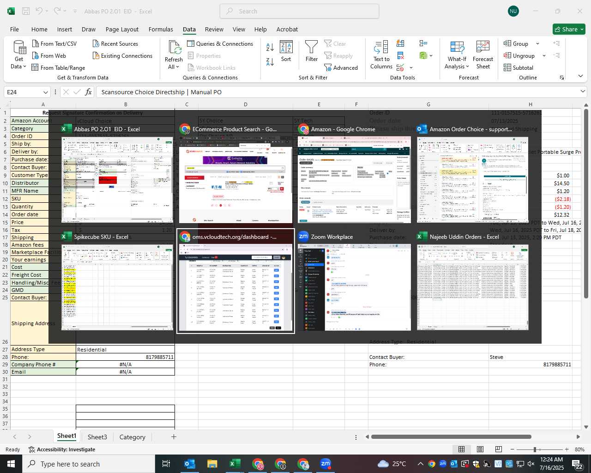Click the Undo arrow in the title bar
The height and width of the screenshot is (473, 591).
point(39,11)
